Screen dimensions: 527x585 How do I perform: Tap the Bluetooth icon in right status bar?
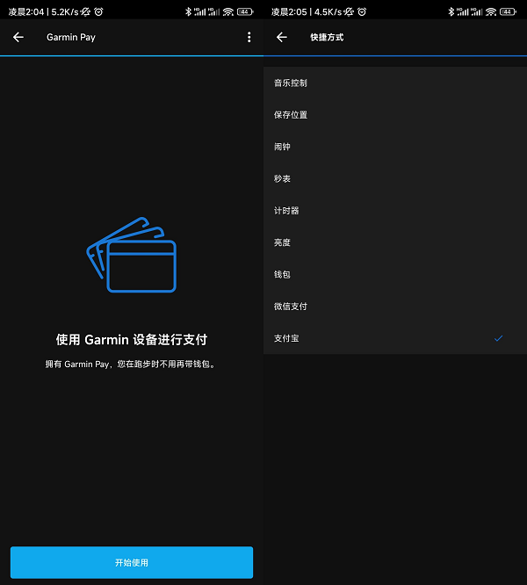451,12
